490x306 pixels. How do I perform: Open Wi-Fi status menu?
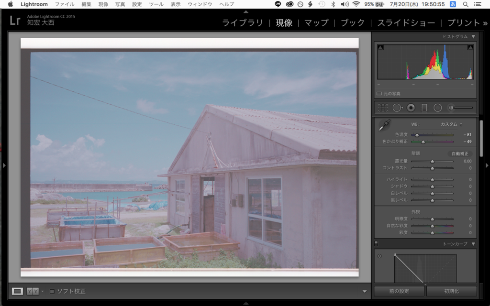coord(356,4)
